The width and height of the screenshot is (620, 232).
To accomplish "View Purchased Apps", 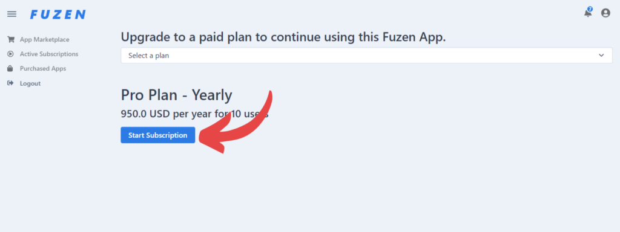I will [x=43, y=69].
